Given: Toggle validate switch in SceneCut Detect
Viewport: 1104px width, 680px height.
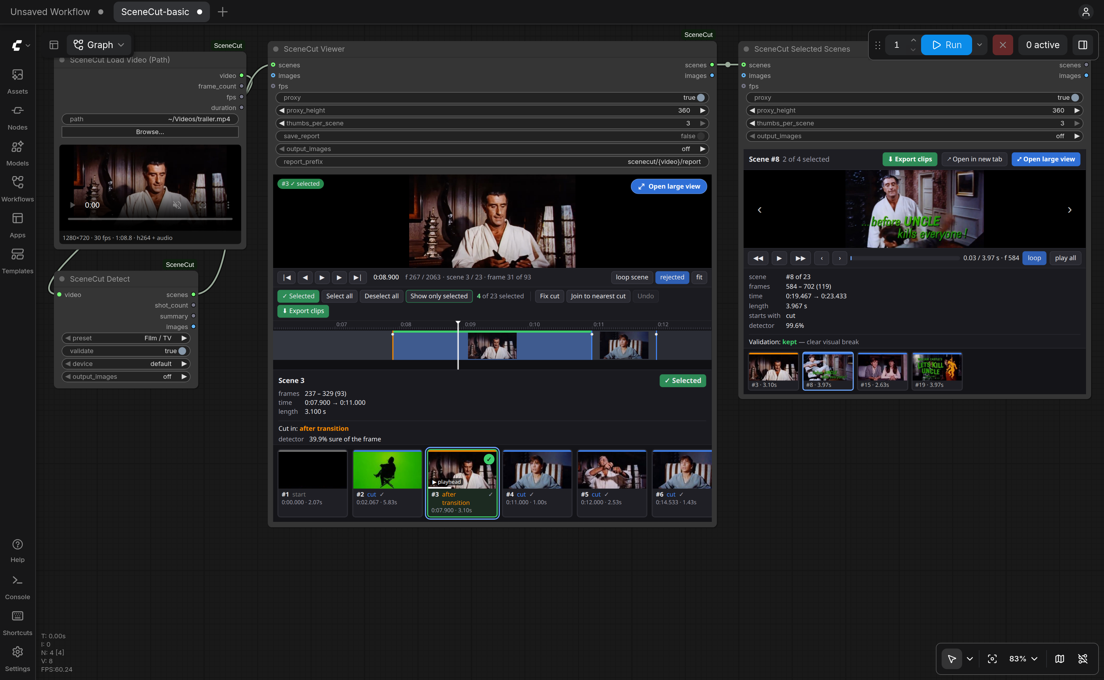Looking at the screenshot, I should [182, 351].
